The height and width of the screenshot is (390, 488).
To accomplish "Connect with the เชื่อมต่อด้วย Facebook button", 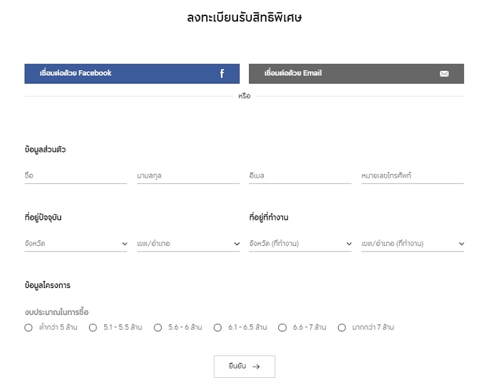I will 132,74.
